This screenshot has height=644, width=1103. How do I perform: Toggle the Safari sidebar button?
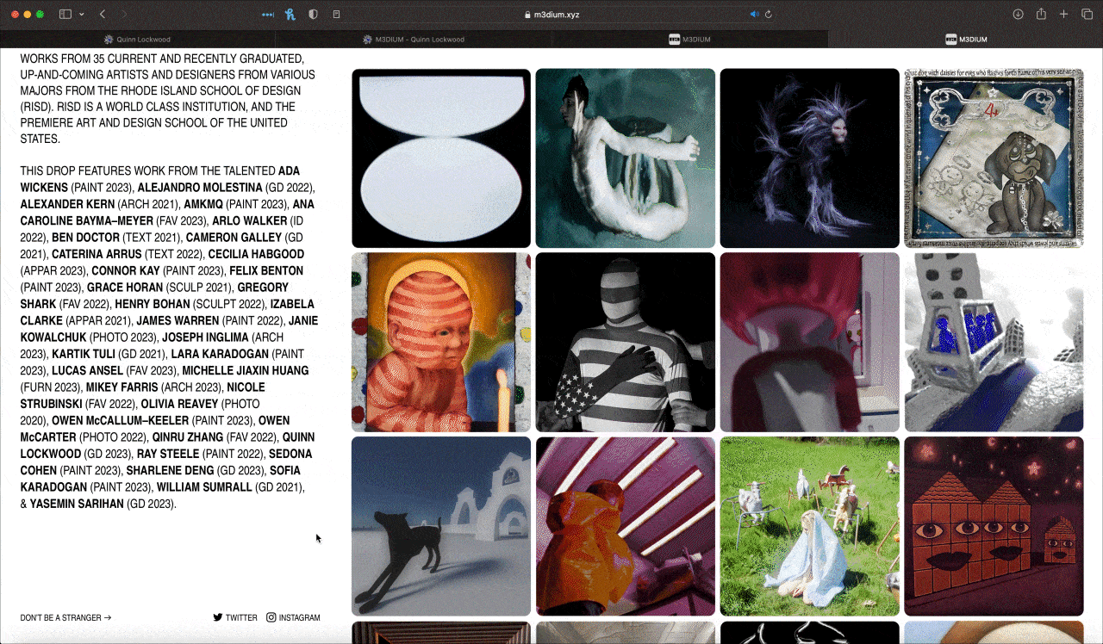(x=65, y=15)
